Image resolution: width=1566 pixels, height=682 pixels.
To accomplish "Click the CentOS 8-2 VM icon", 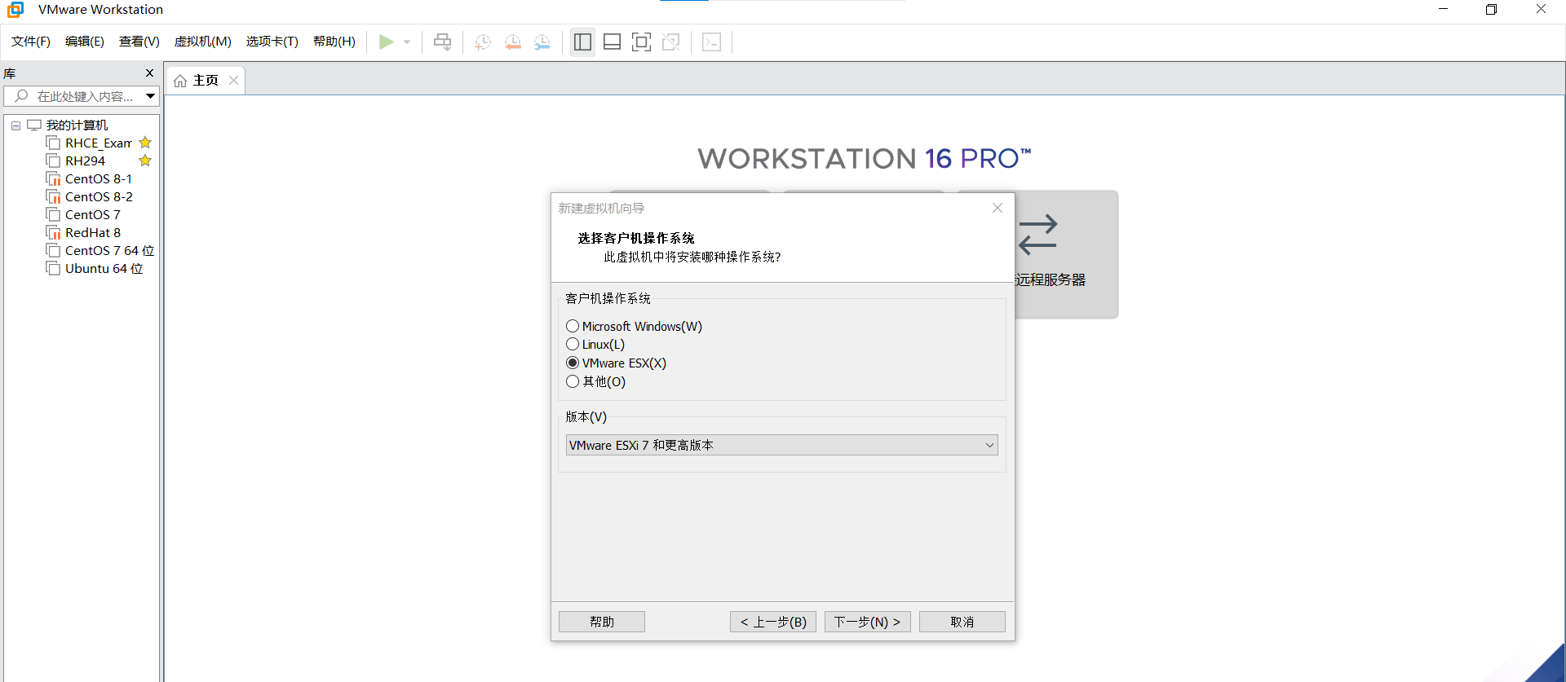I will coord(53,197).
